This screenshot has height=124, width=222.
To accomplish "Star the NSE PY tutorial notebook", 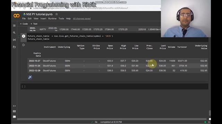I will point(57,14).
